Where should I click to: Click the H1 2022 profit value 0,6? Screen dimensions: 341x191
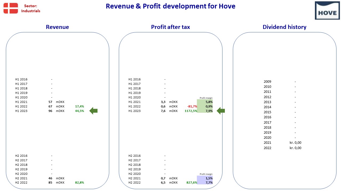click(x=163, y=106)
